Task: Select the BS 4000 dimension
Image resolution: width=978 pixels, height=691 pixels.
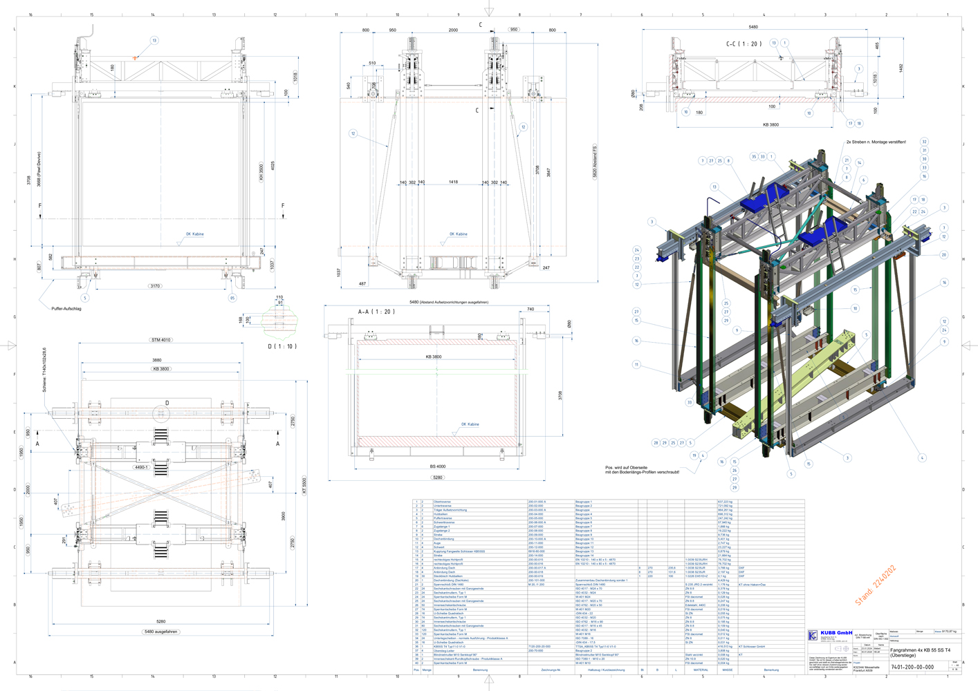Action: click(x=437, y=466)
